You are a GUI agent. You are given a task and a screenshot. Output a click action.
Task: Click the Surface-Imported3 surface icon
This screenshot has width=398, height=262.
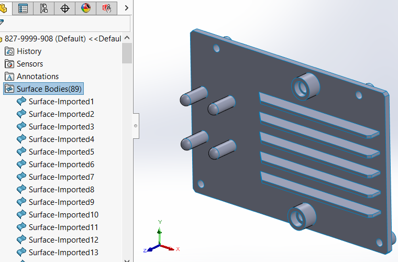[21, 126]
